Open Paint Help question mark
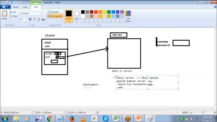 215,7
